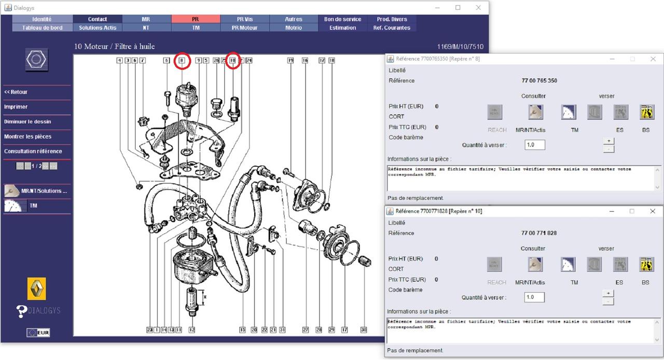
Task: Go to first page of the drawing
Action: 20,166
